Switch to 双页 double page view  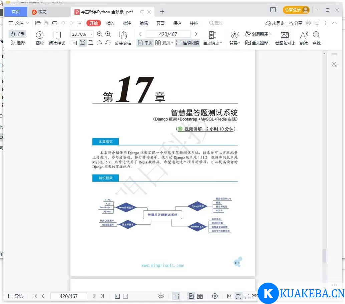[x=162, y=43]
